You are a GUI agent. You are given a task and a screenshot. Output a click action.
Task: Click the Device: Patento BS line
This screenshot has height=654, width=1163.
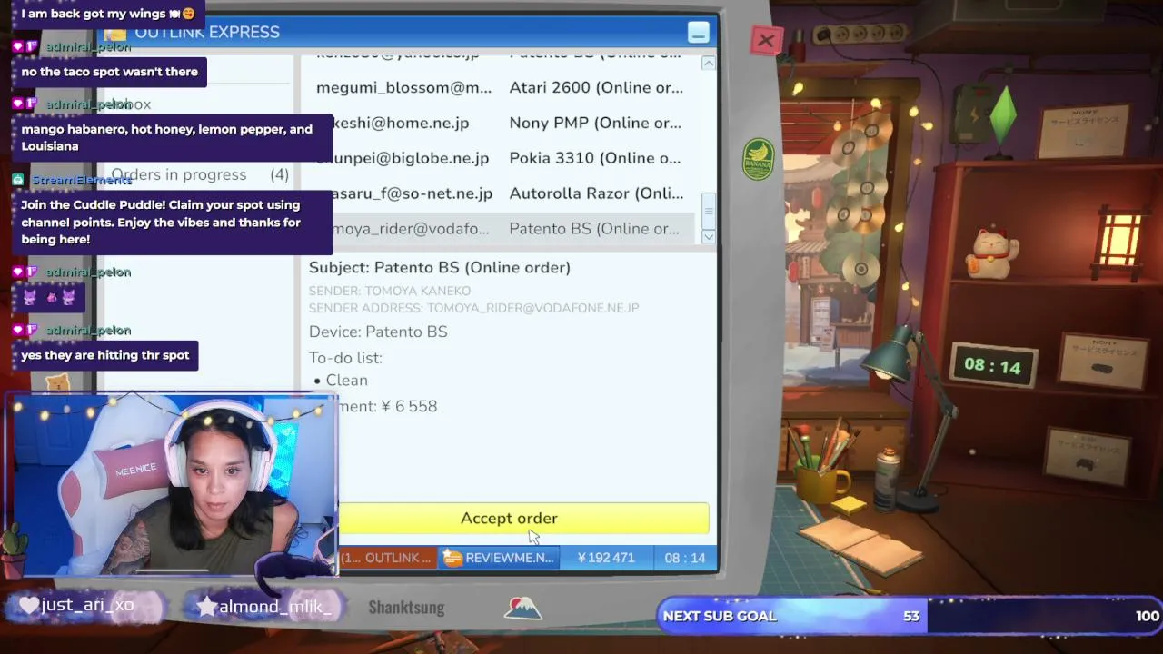pyautogui.click(x=378, y=332)
